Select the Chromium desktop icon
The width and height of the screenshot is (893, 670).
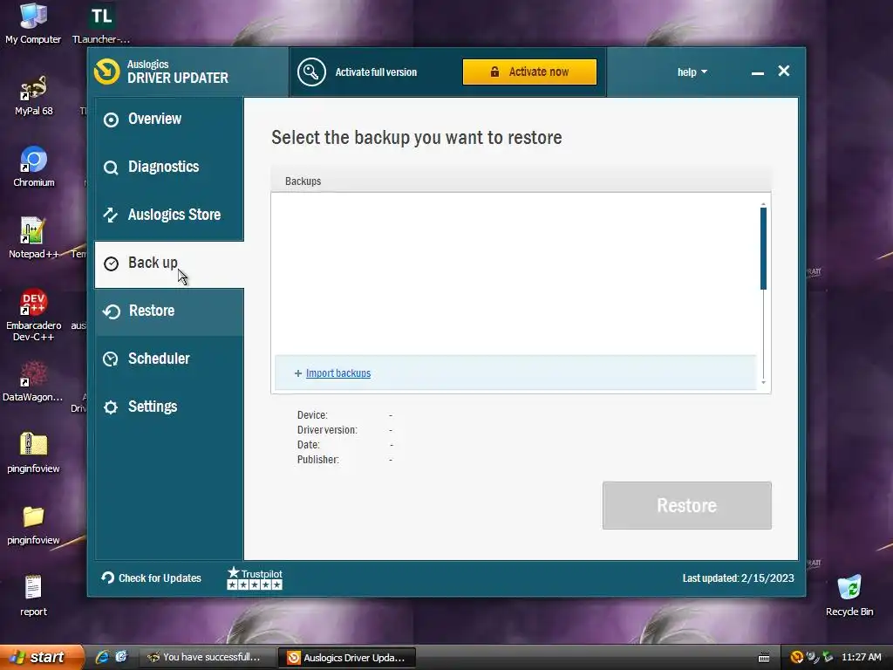click(34, 167)
